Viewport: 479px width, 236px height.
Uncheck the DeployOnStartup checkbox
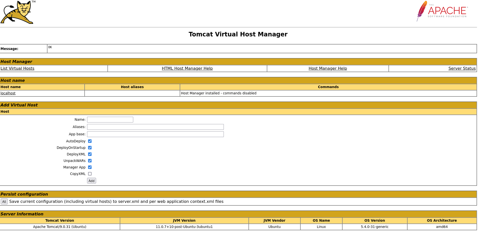(90, 148)
